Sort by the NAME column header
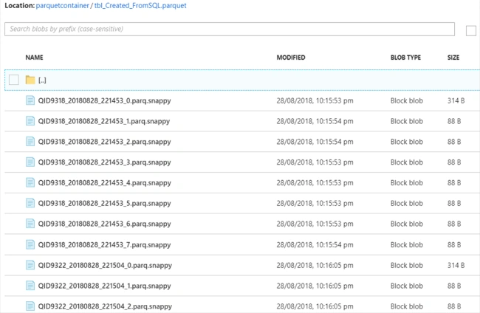The height and width of the screenshot is (313, 480). [x=34, y=58]
